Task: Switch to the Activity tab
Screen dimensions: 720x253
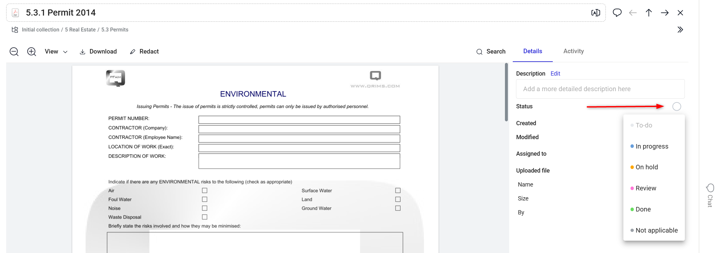Action: tap(574, 51)
